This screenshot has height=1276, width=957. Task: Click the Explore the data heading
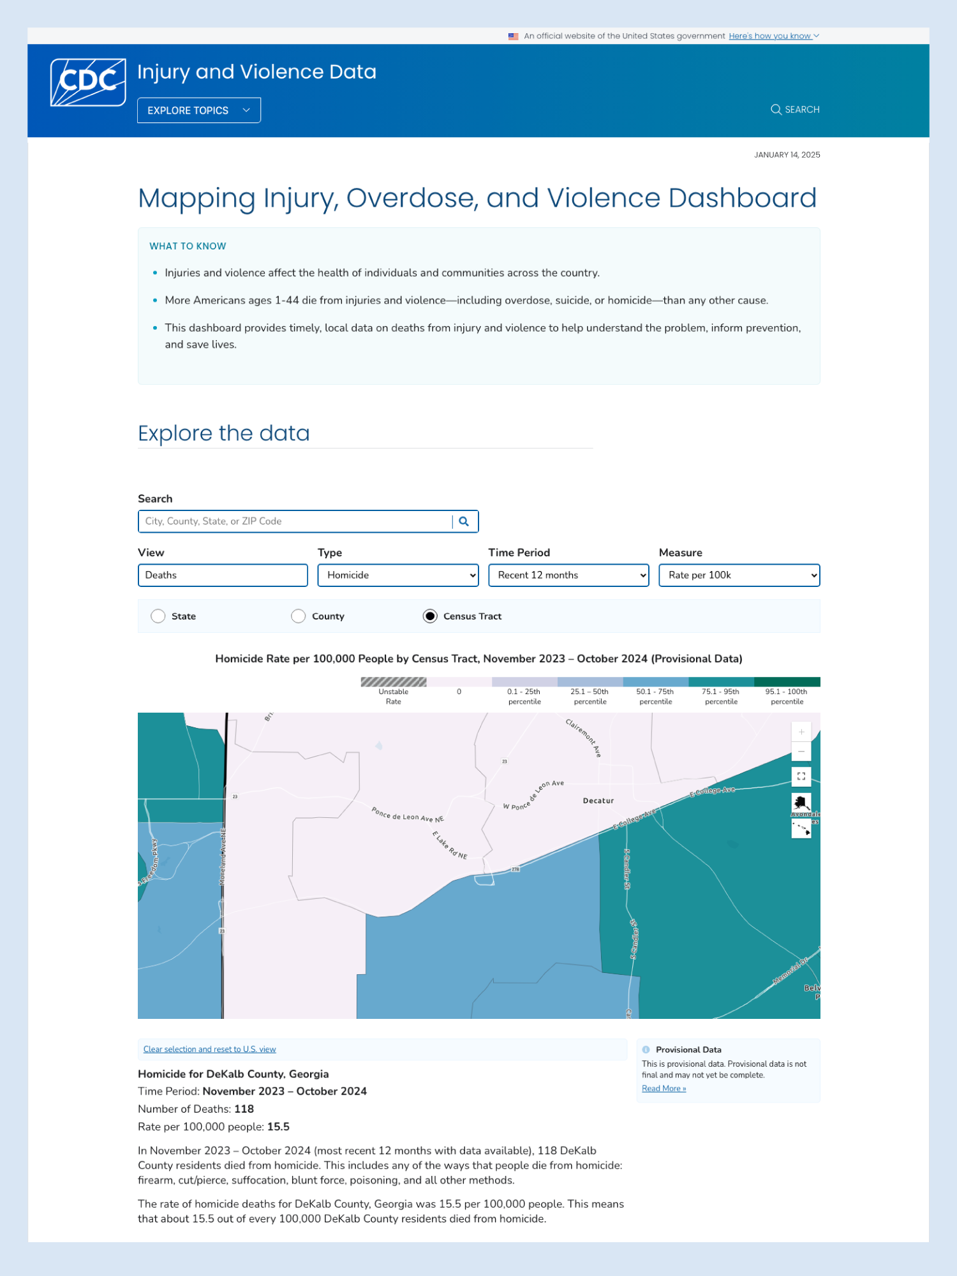[x=224, y=433]
